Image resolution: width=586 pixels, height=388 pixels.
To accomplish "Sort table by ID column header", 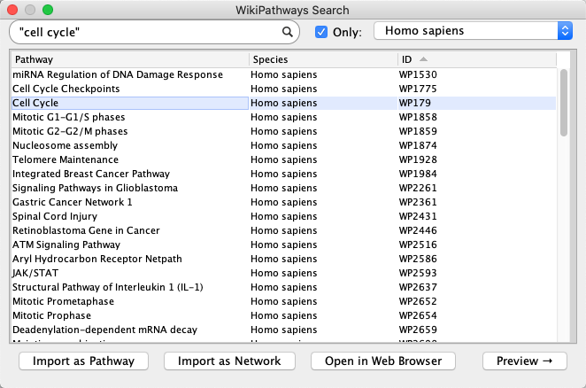I will click(475, 59).
